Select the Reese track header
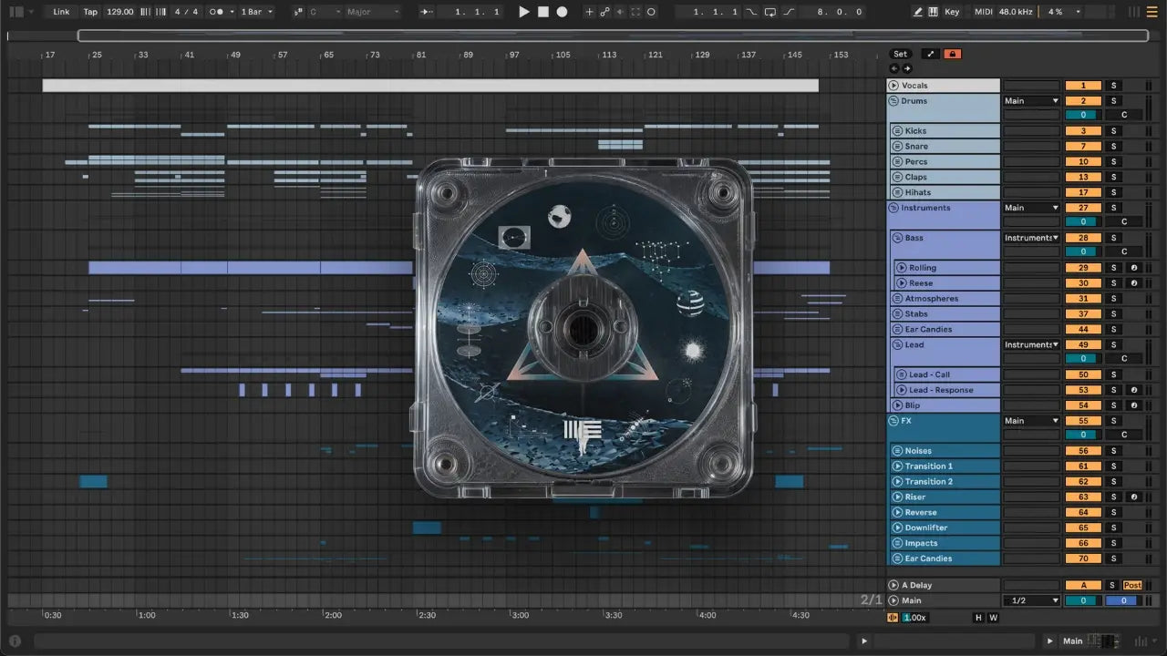Viewport: 1167px width, 656px height. 946,283
